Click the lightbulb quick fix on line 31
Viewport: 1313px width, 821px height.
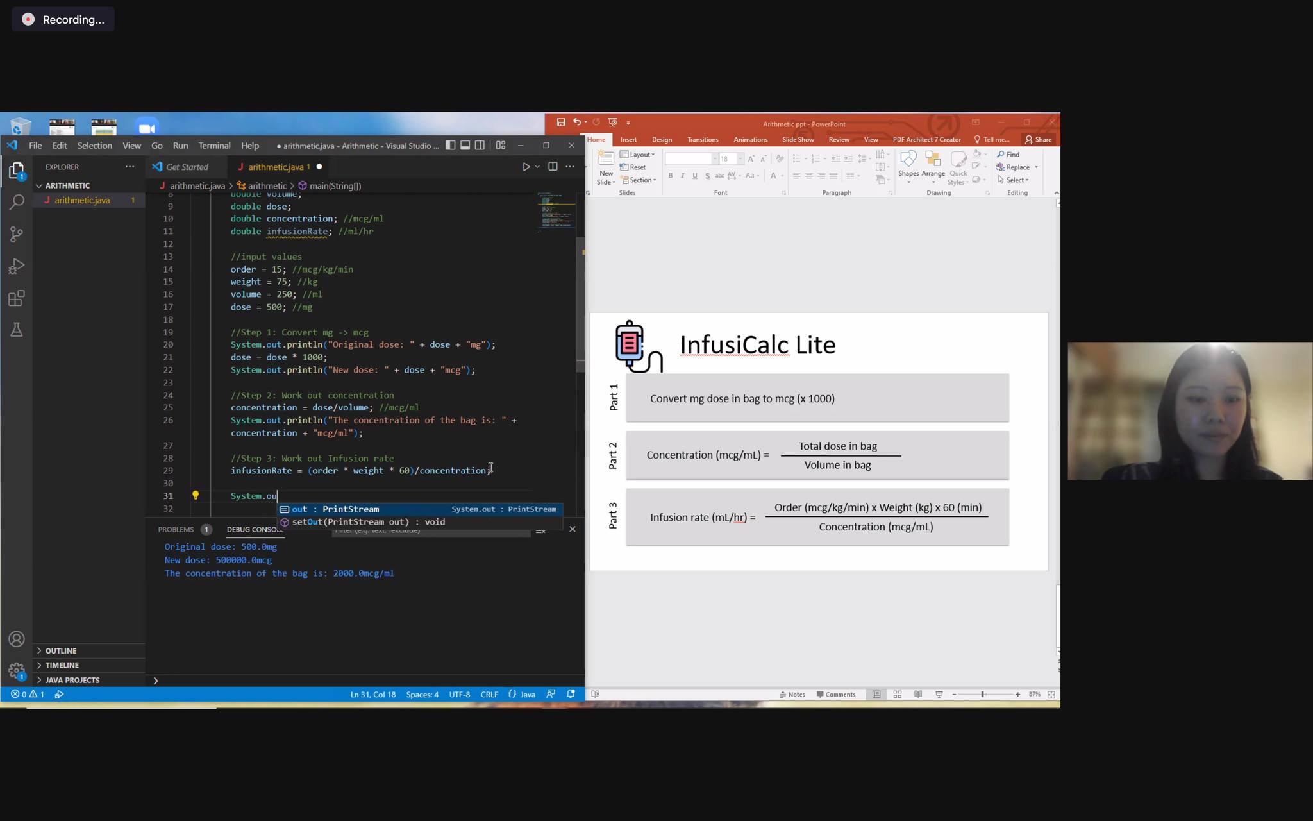(x=196, y=495)
